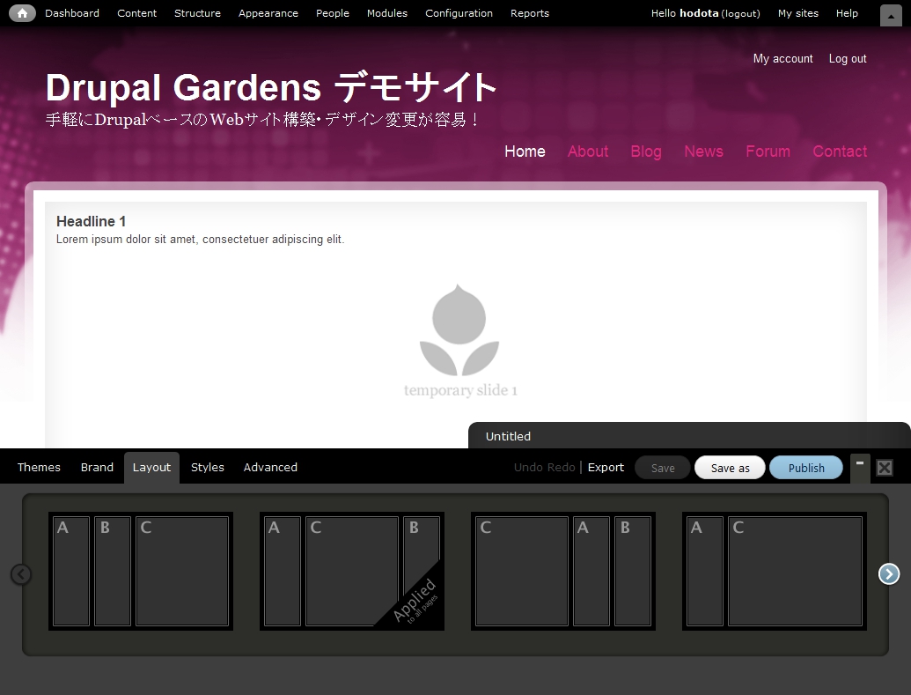Click Redo in theme builder
The width and height of the screenshot is (911, 695).
(x=561, y=467)
